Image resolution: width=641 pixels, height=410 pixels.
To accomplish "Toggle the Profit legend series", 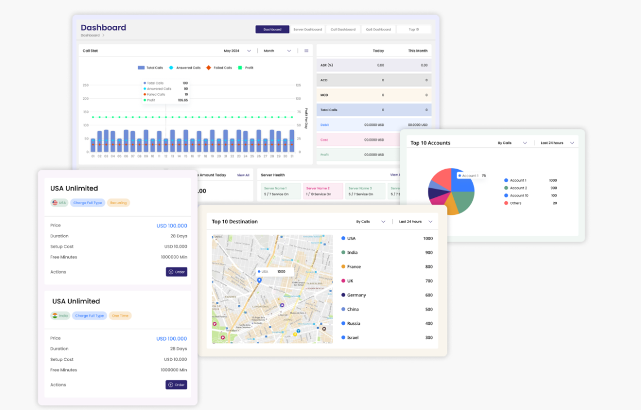I will 245,68.
